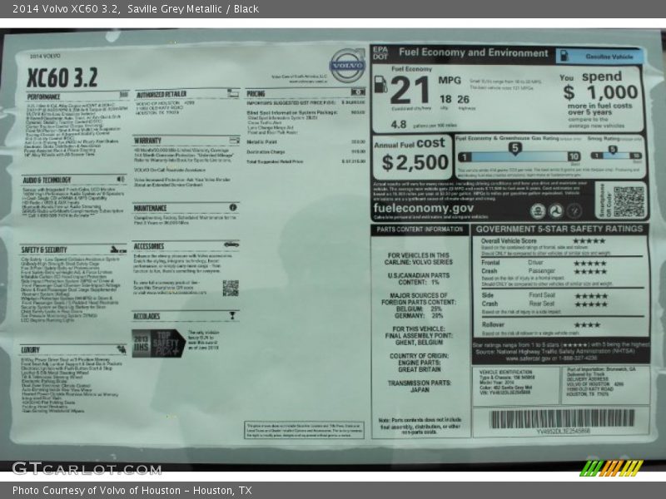Viewport: 666px width, 499px height.
Task: Click the Rollover four-star rating
Action: [x=588, y=325]
